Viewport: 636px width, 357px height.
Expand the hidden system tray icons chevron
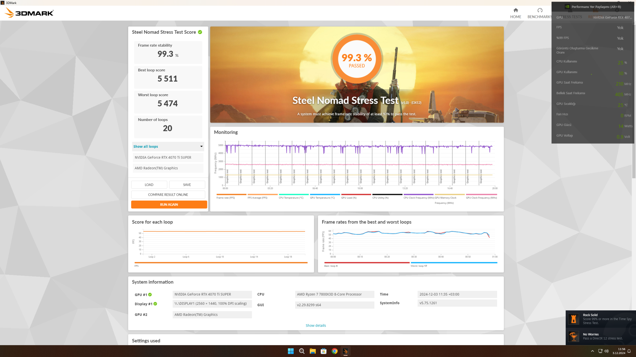click(x=592, y=351)
